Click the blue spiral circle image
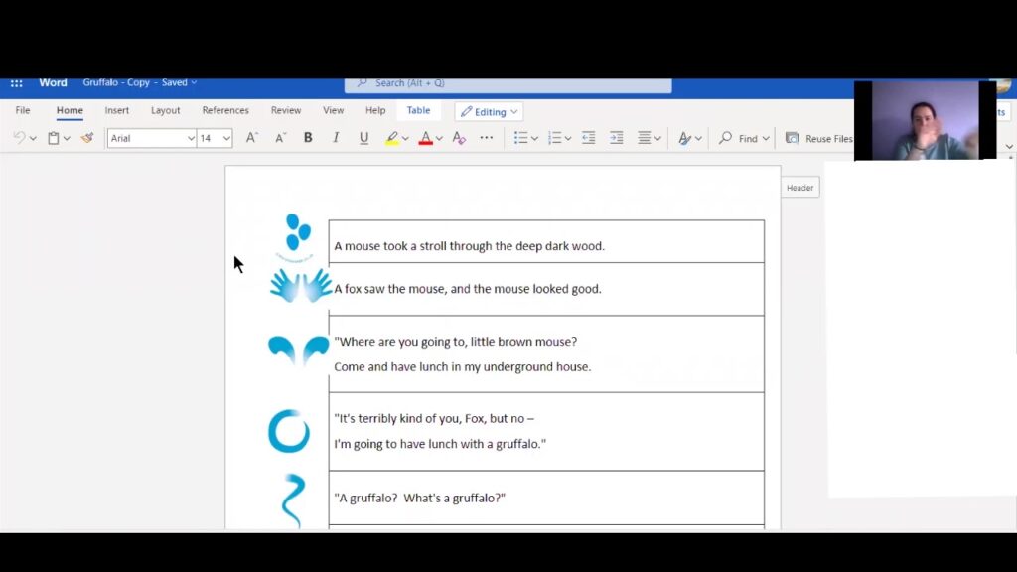 tap(289, 431)
